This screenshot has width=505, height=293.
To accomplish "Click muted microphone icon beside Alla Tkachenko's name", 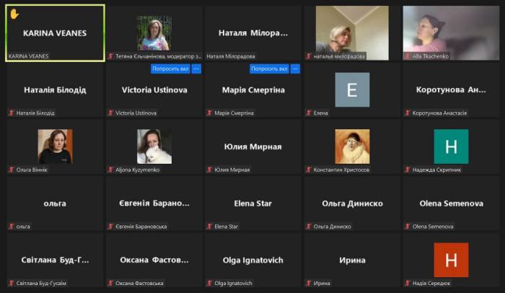I will [x=408, y=56].
